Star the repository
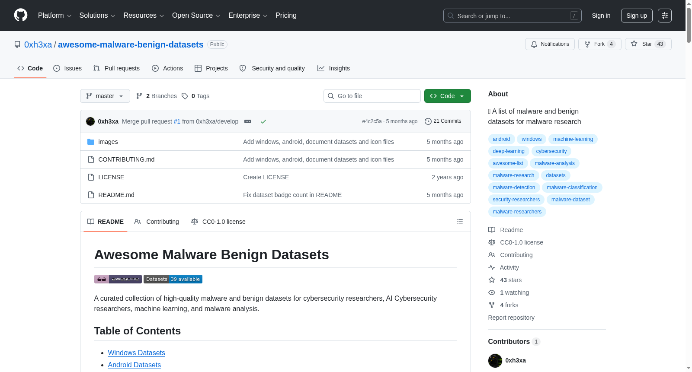Screen dimensions: 692x372 (x=648, y=44)
